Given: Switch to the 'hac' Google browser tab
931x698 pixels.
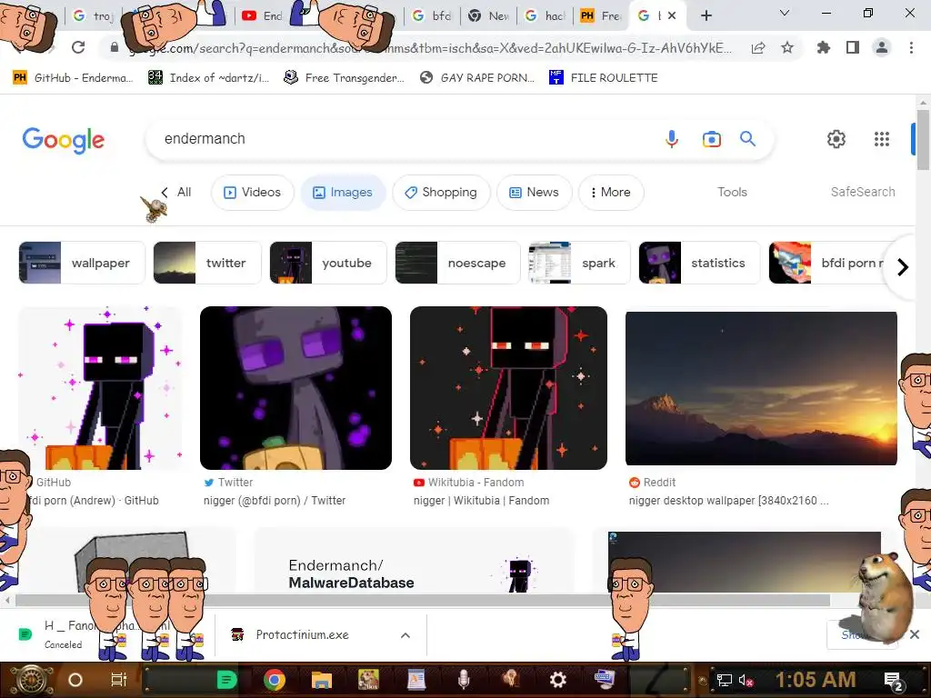Looking at the screenshot, I should (546, 16).
